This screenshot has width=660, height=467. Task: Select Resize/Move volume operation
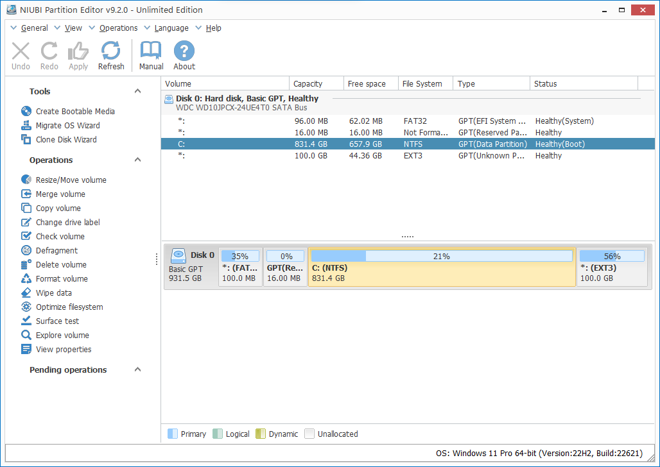click(x=71, y=180)
